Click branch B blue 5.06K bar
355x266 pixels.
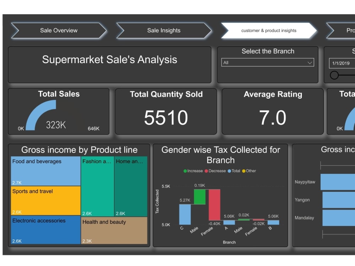(x=273, y=222)
